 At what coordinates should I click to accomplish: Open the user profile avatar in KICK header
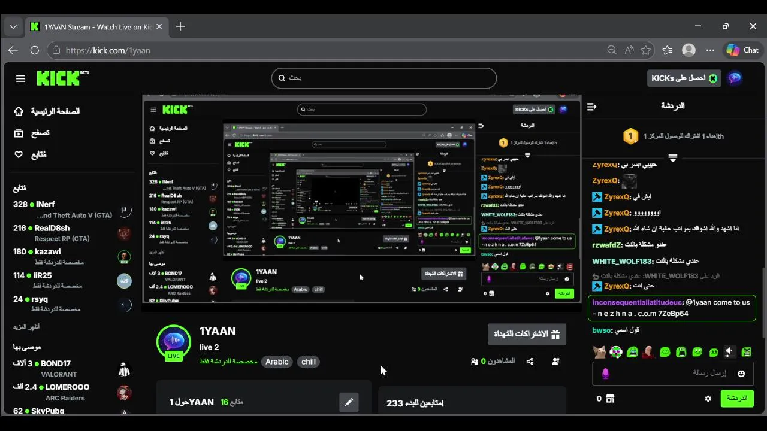[735, 78]
